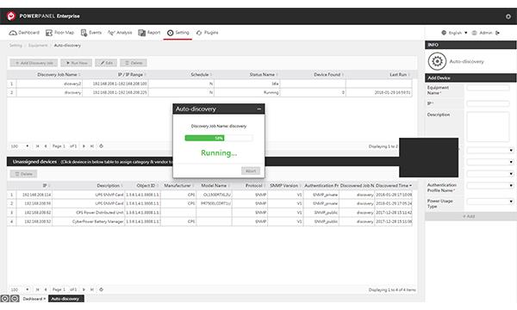Viewport: 517px width, 310px height.
Task: Sort by the IP / IP Range column header
Action: pos(115,75)
